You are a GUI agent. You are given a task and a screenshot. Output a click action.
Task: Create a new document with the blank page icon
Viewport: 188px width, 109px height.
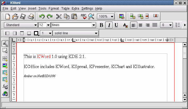(8, 16)
